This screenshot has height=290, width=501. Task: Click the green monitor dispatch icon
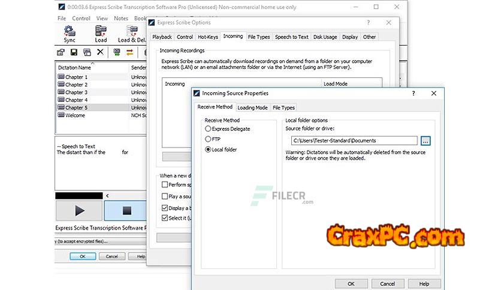click(117, 52)
